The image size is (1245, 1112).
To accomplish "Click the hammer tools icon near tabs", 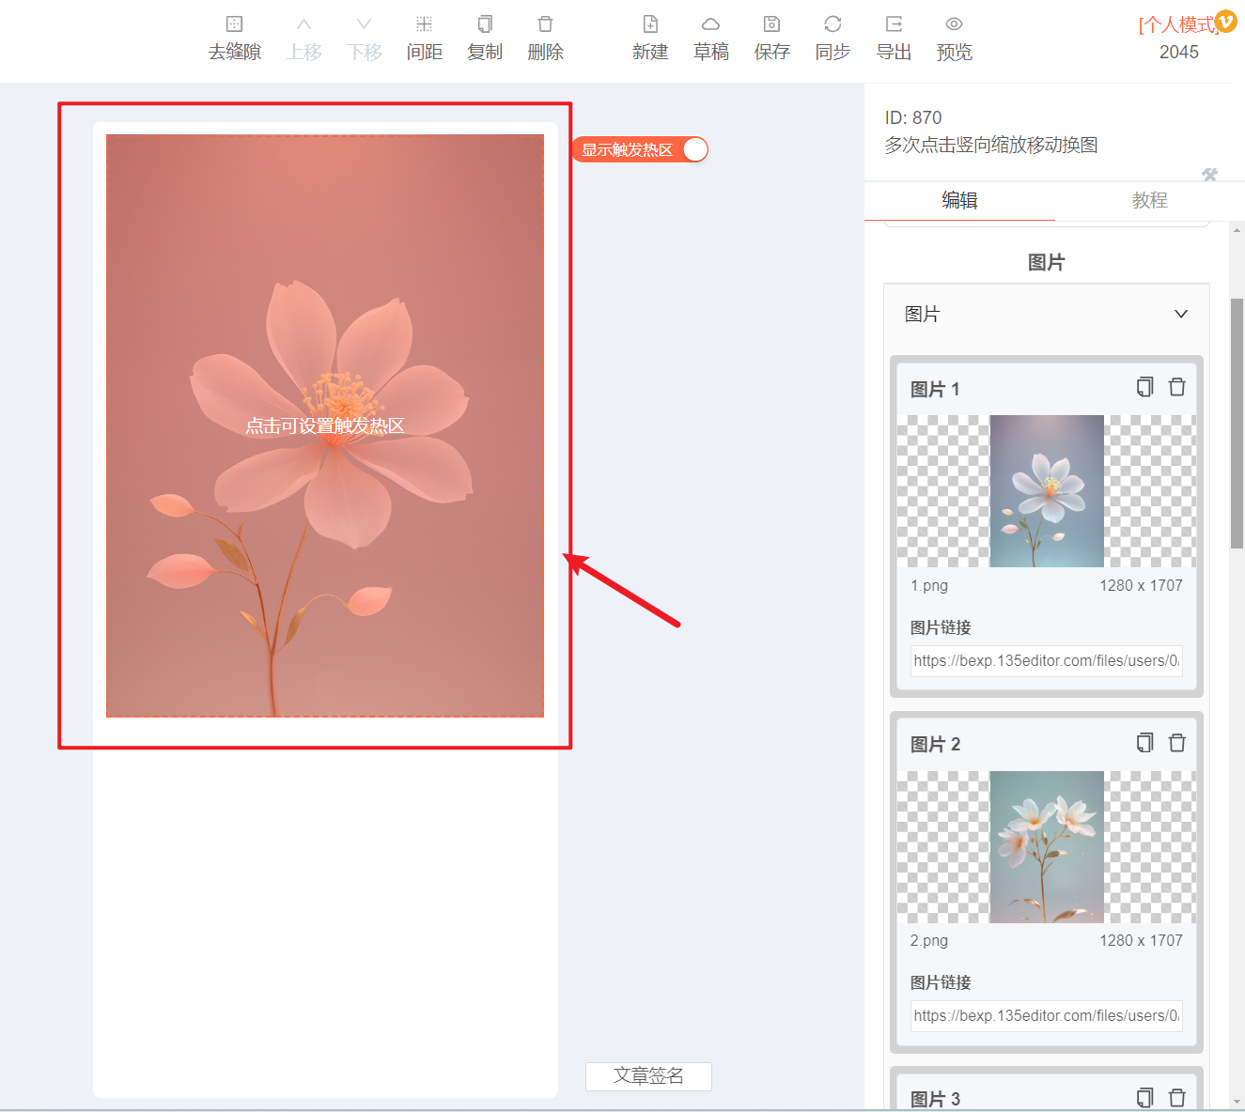I will pos(1209,175).
